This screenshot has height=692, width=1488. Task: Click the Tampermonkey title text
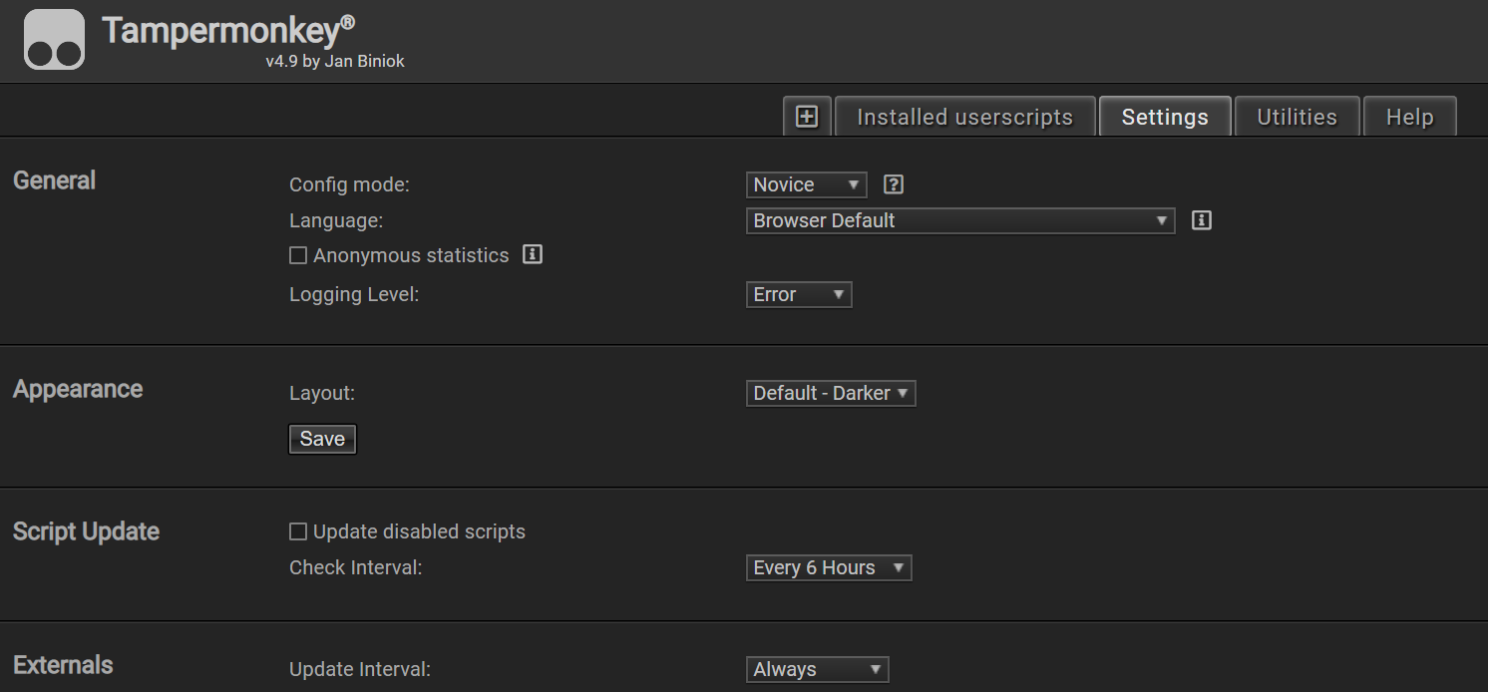click(228, 30)
